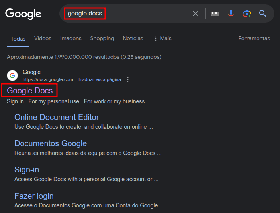Open the Documentos Google sitelink

(51, 143)
